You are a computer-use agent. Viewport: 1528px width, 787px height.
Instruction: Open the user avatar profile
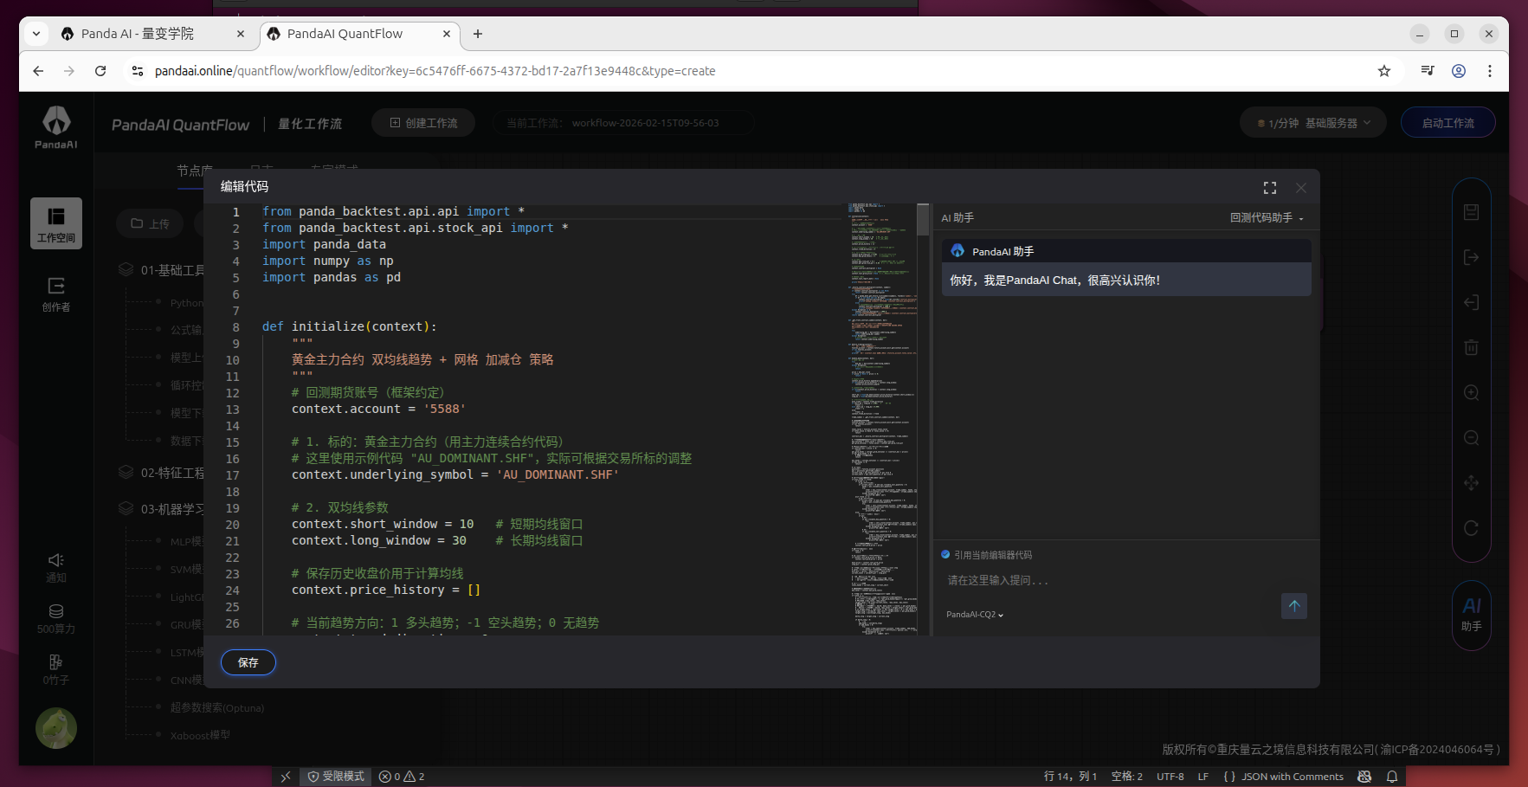tap(56, 728)
